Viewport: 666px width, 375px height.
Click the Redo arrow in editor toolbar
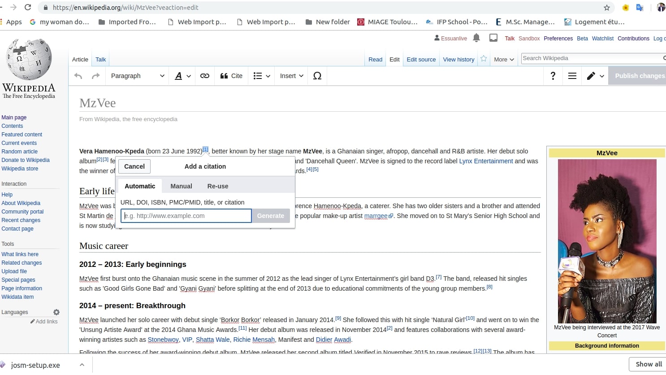[95, 76]
